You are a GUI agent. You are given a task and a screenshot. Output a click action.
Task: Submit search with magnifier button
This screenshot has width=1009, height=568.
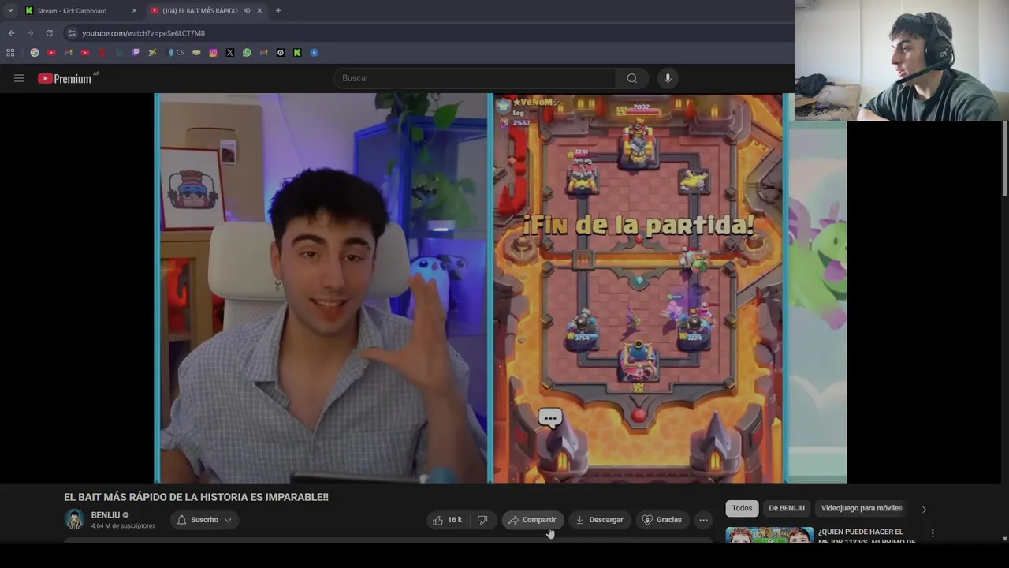(631, 78)
